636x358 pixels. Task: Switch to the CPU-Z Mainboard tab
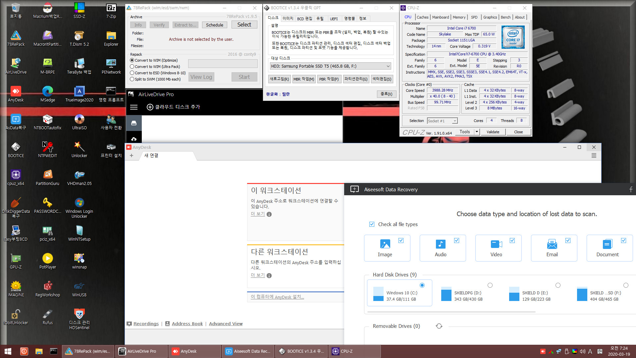[441, 17]
